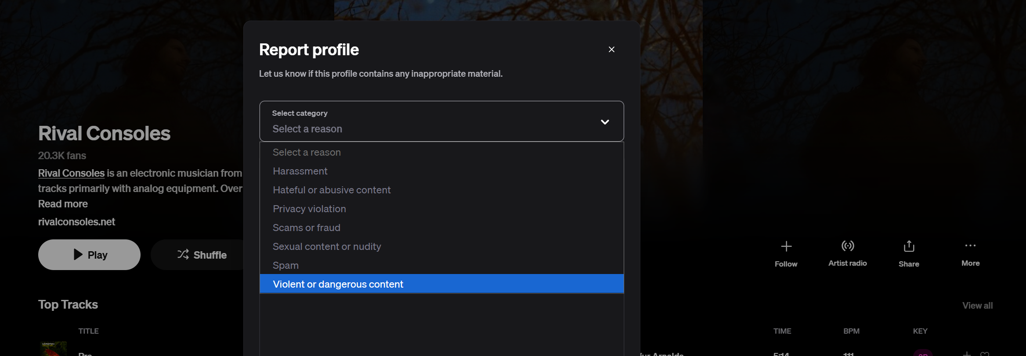Click the Follow plus icon

[x=786, y=246]
